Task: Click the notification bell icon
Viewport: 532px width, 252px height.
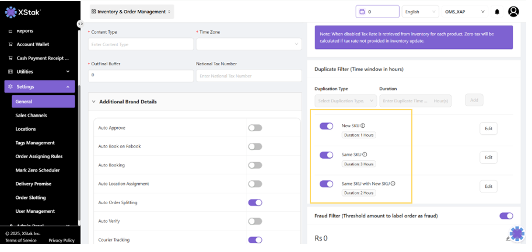Action: [x=497, y=12]
